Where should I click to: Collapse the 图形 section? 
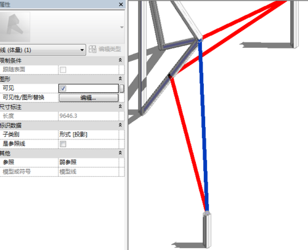pos(120,79)
